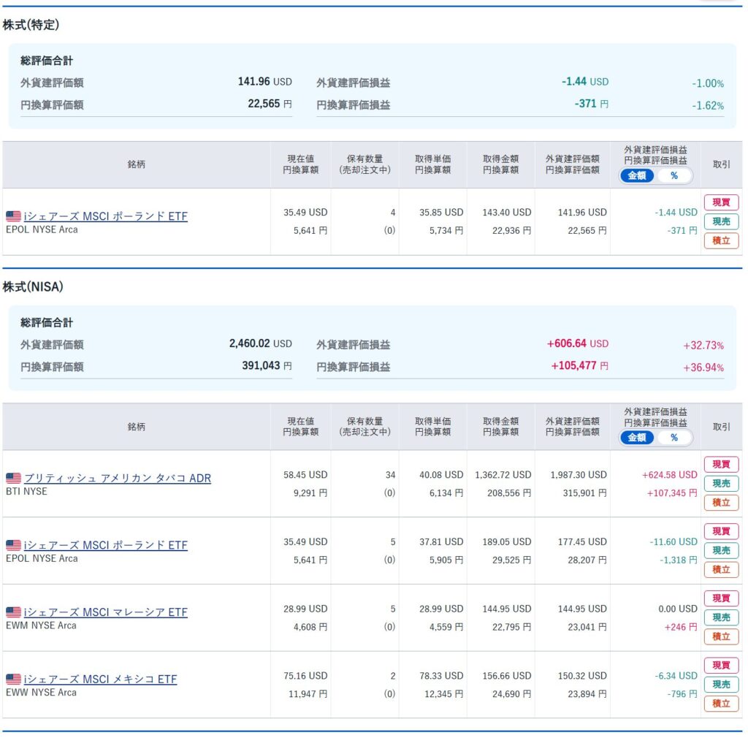Open iシェアーズ MSCI ポーランド ETF link in 株式(特定)
This screenshot has height=738, width=748.
click(x=105, y=216)
